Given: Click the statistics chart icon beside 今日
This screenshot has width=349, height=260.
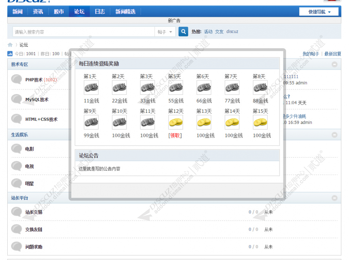Looking at the screenshot, I should 10,54.
